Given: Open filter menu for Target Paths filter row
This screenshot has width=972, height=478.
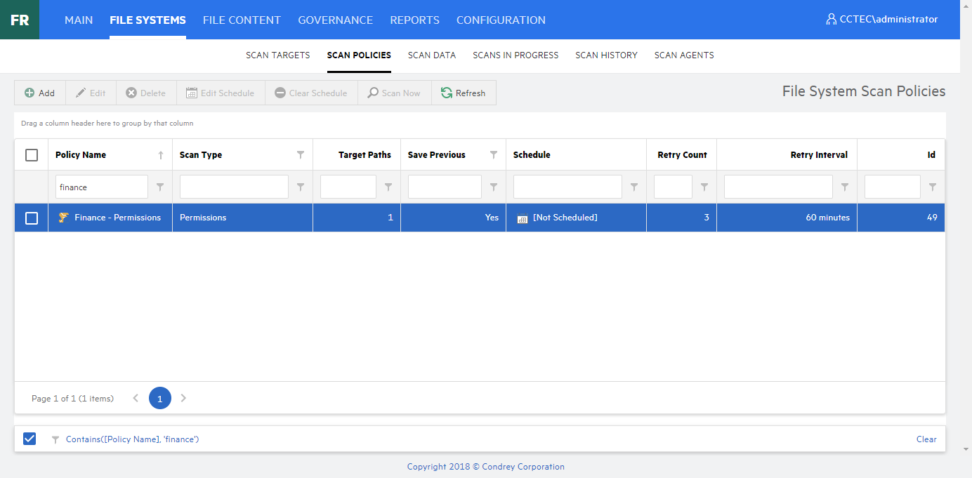Looking at the screenshot, I should click(388, 187).
